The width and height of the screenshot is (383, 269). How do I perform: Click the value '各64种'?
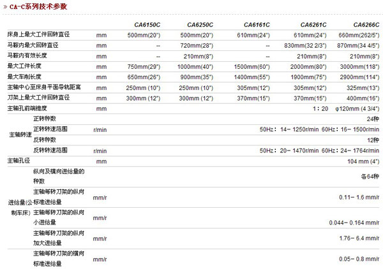pyautogui.click(x=370, y=177)
